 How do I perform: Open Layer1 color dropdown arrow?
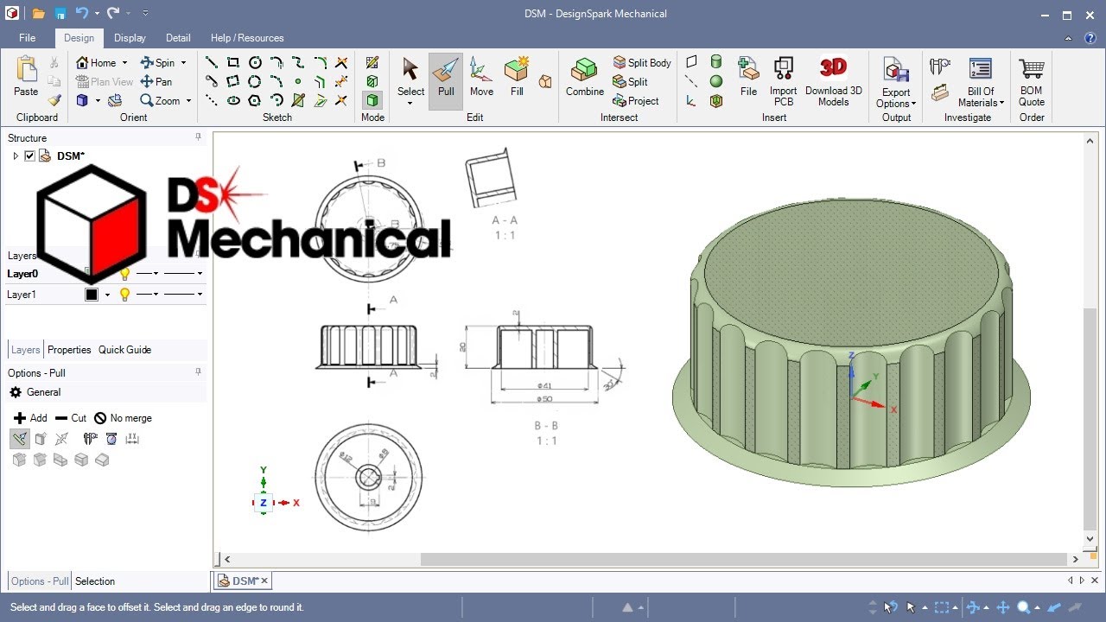(x=107, y=295)
